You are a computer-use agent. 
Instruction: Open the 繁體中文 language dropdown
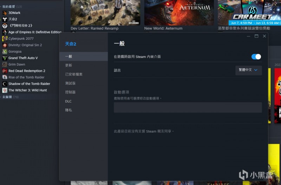pos(248,70)
